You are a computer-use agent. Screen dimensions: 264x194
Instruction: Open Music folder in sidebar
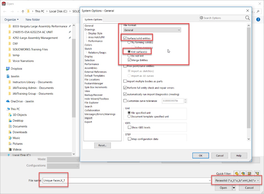click(x=14, y=138)
